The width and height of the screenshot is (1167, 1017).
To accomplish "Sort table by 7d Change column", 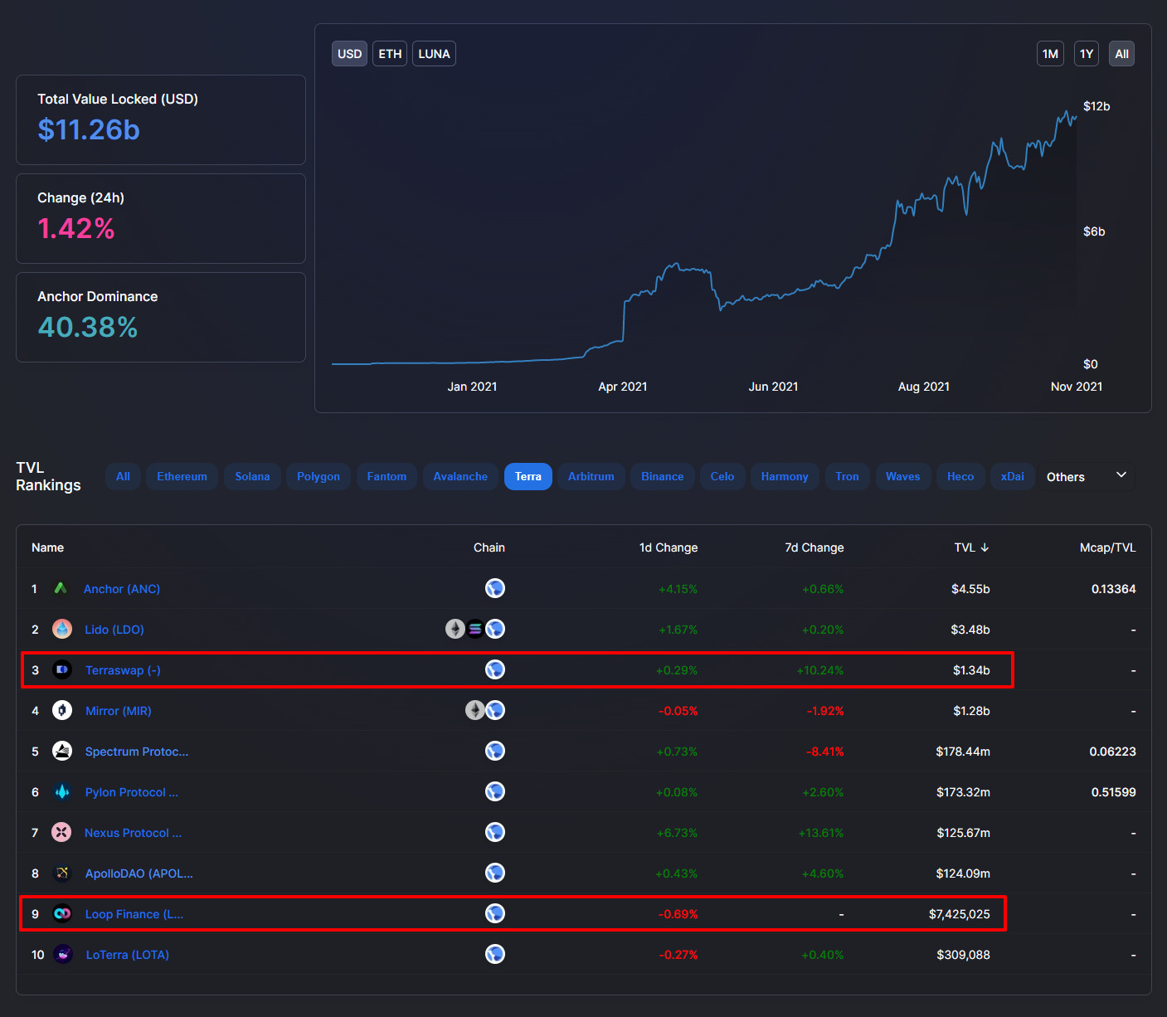I will 814,547.
